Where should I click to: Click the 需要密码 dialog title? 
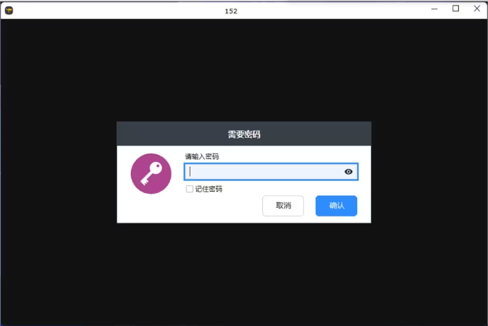coord(244,134)
